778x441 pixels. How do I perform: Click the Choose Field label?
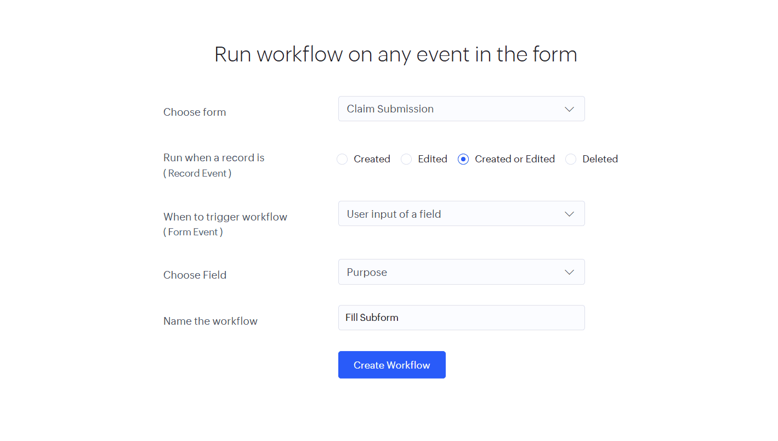[x=195, y=275]
